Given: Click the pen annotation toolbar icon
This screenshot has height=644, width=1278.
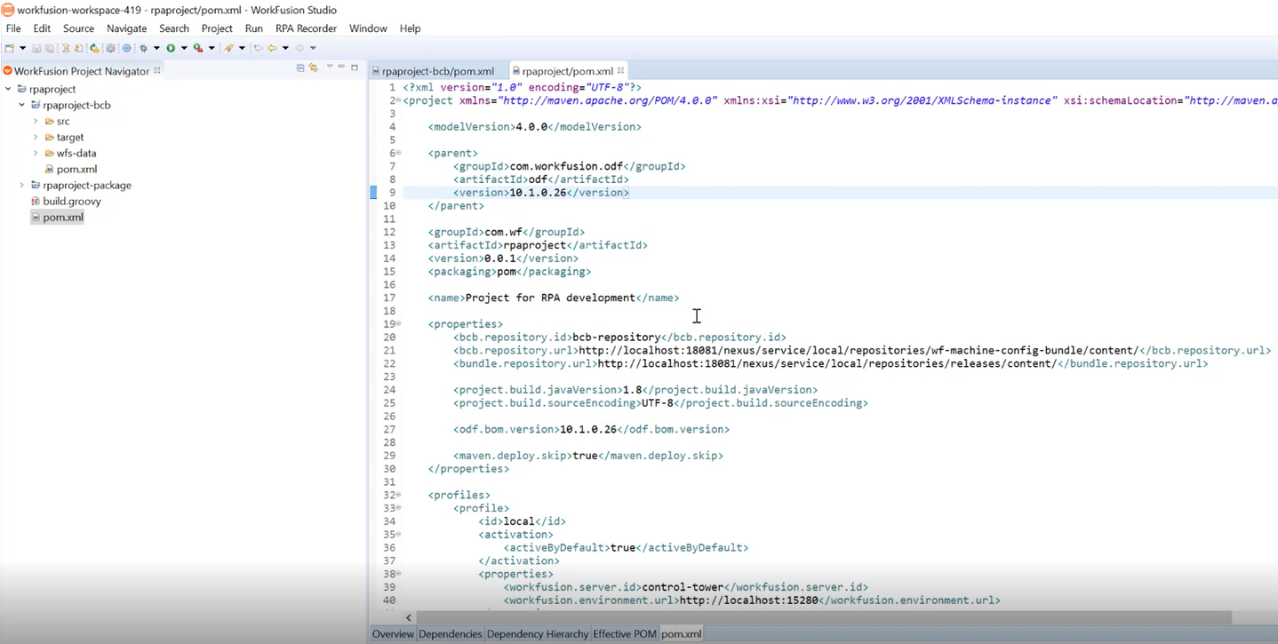Looking at the screenshot, I should pos(228,48).
